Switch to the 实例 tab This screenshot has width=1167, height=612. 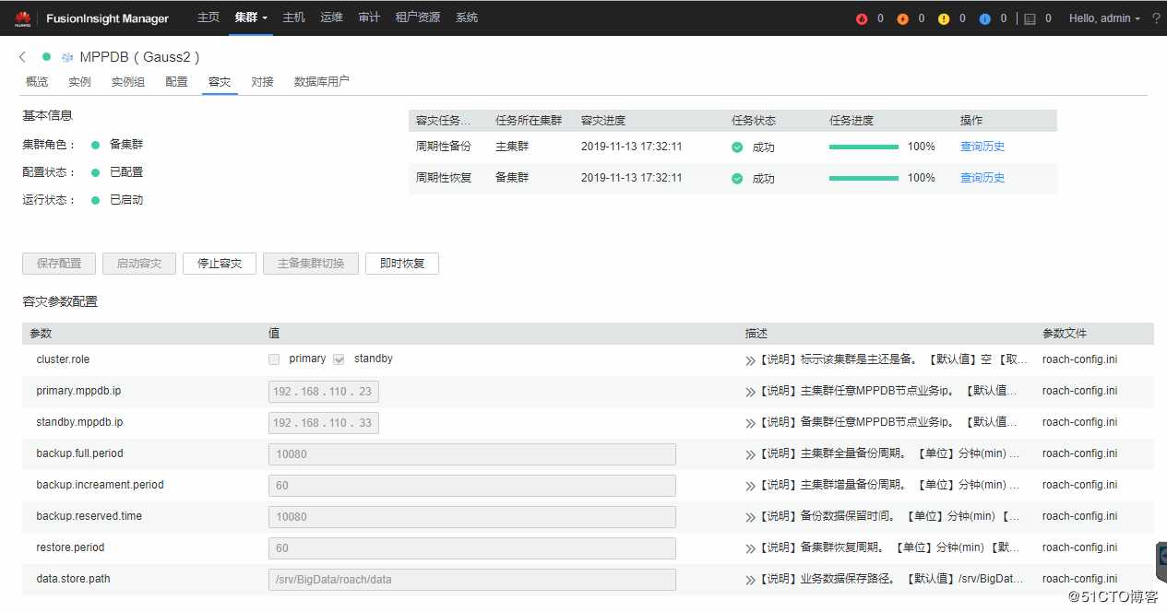[79, 81]
